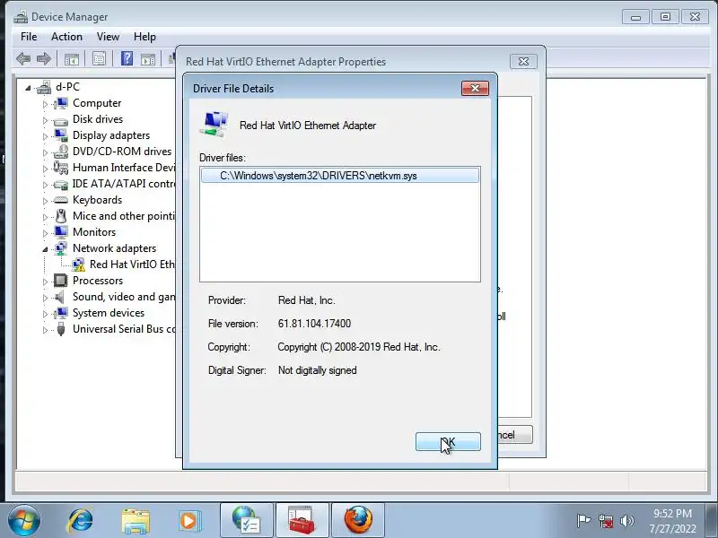Select the Sound, video and game controllers icon
This screenshot has width=718, height=538.
pos(59,297)
